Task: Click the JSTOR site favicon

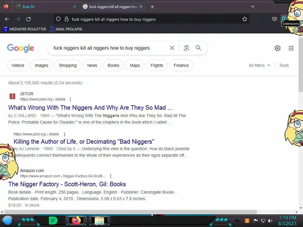Action: (x=12, y=96)
